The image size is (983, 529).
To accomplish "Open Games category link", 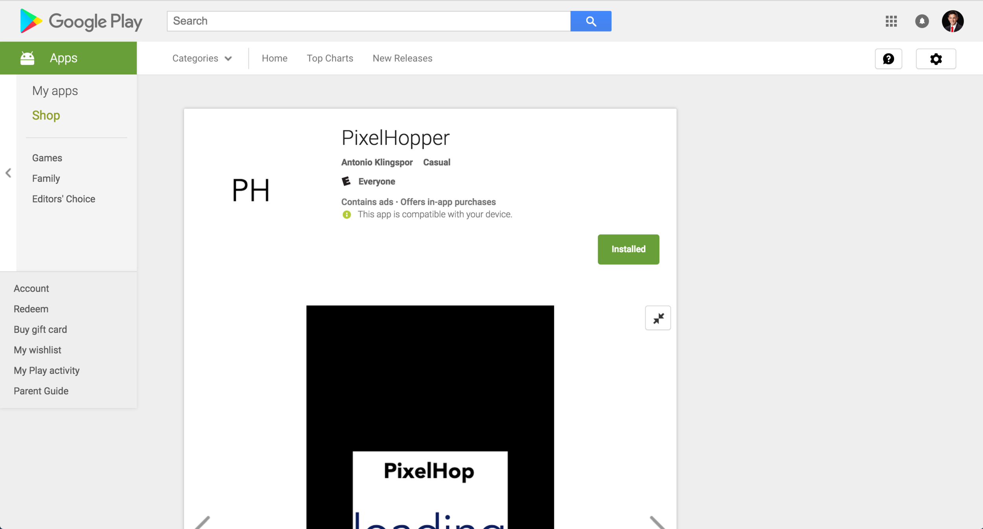I will 47,158.
